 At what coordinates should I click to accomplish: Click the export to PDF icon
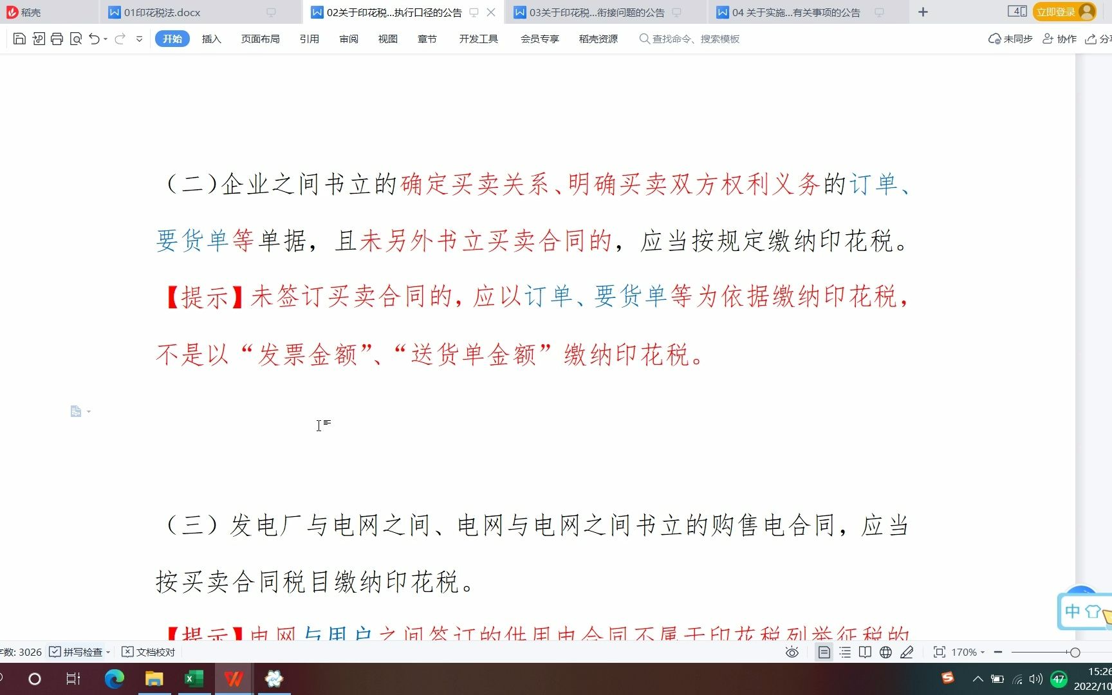click(x=39, y=39)
